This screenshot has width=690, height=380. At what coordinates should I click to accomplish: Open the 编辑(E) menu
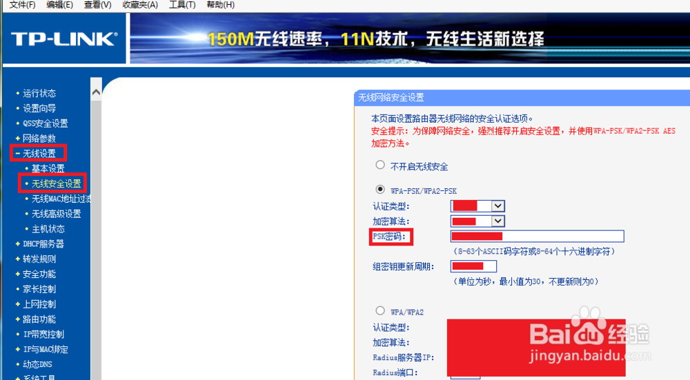coord(59,5)
